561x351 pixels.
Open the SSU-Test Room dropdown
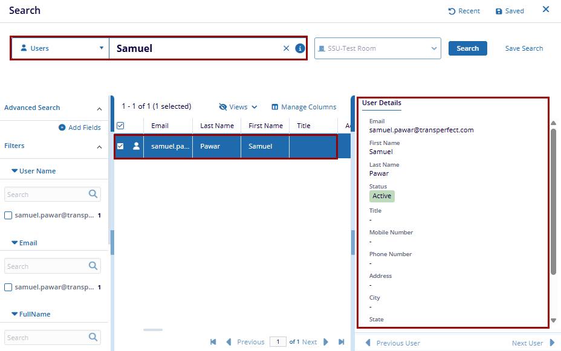377,48
